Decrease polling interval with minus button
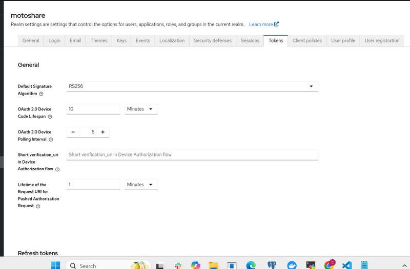Screen dimensions: 410x269 point(73,132)
